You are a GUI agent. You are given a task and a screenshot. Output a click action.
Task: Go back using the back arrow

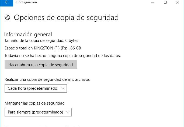6,2
